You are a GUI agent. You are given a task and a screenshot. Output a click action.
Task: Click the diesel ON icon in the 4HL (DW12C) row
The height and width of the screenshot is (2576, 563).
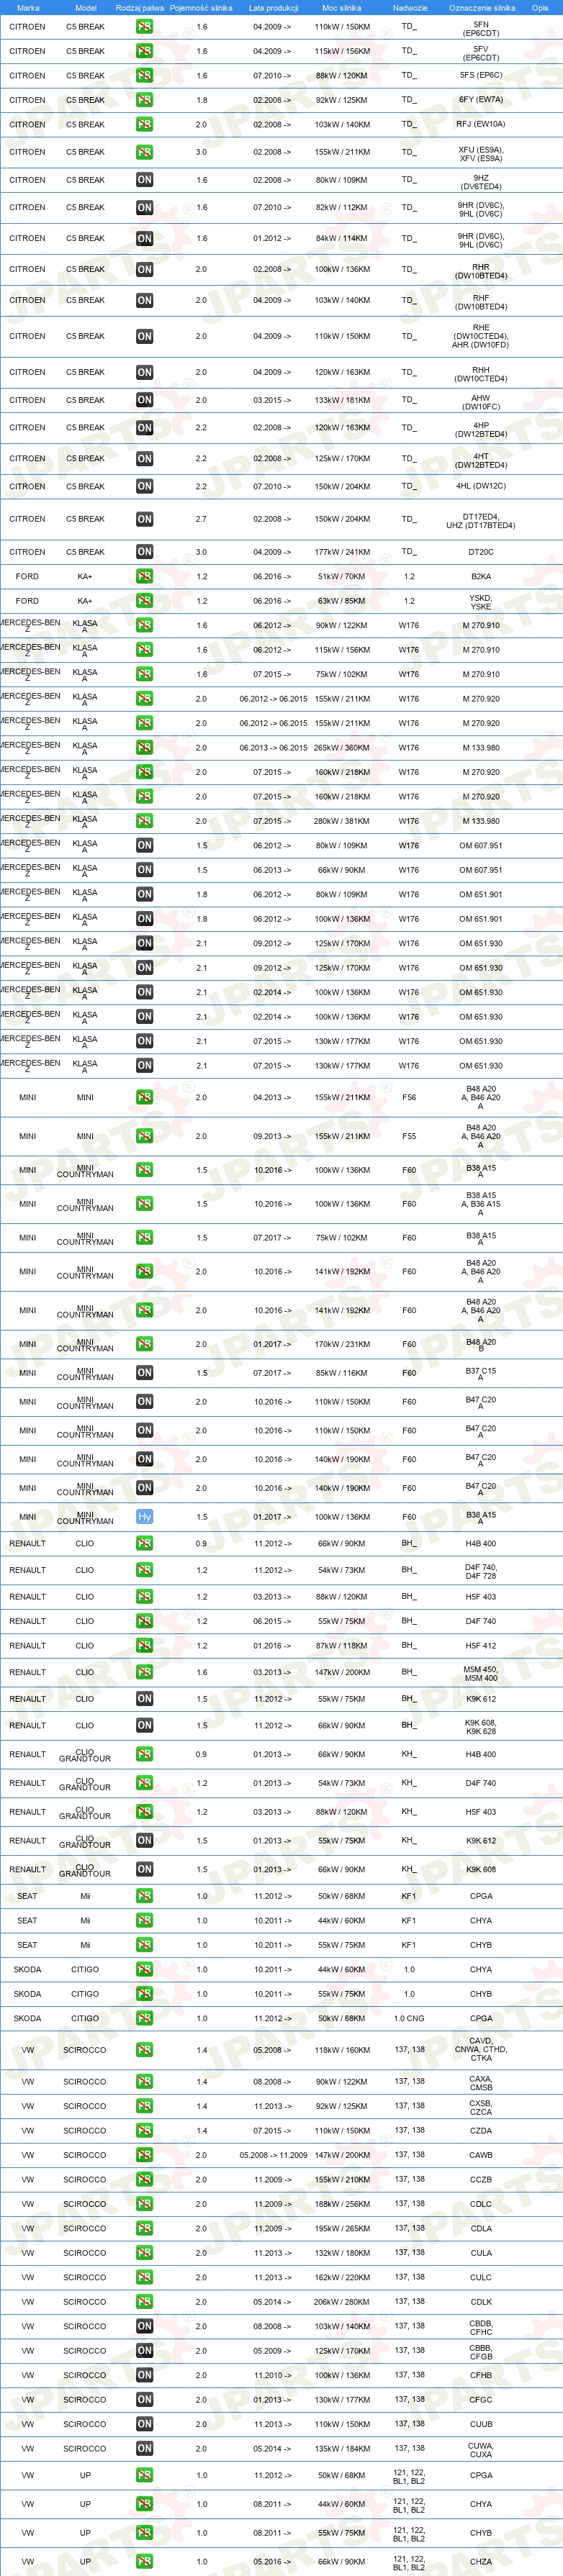pyautogui.click(x=144, y=486)
